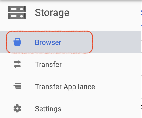142x118 pixels.
Task: Select the Settings menu entry
Action: pos(70,108)
